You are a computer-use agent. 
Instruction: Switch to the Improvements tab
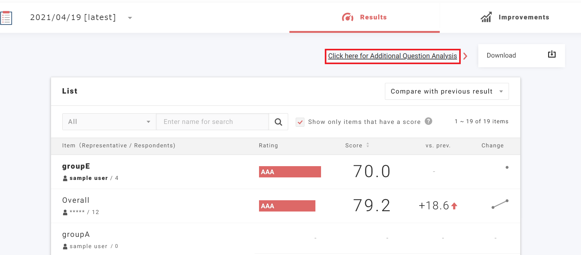(x=515, y=18)
